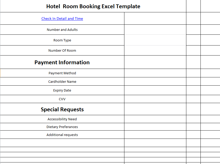
Task: Select the Additional requests label cell
Action: pos(62,135)
